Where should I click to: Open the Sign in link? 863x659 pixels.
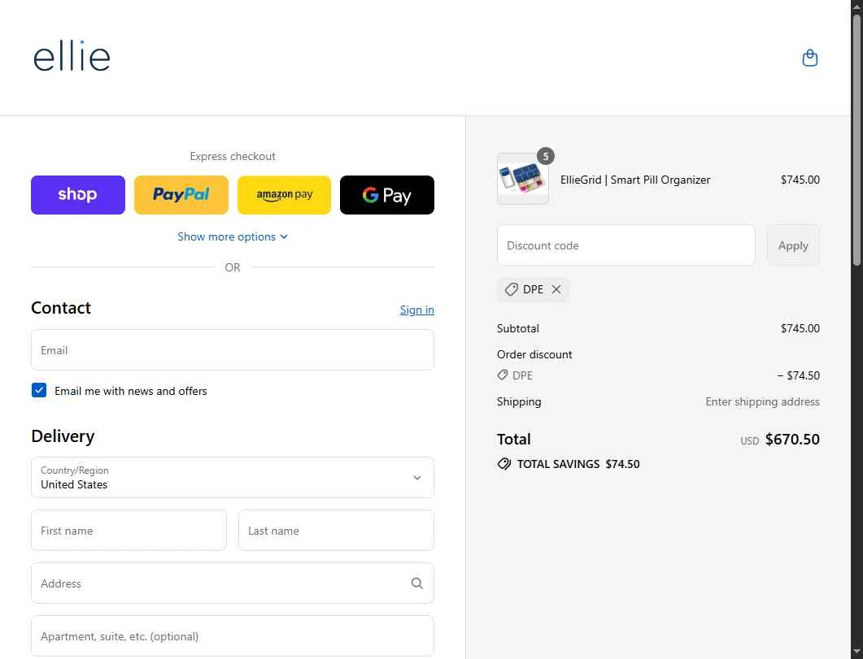(x=416, y=310)
